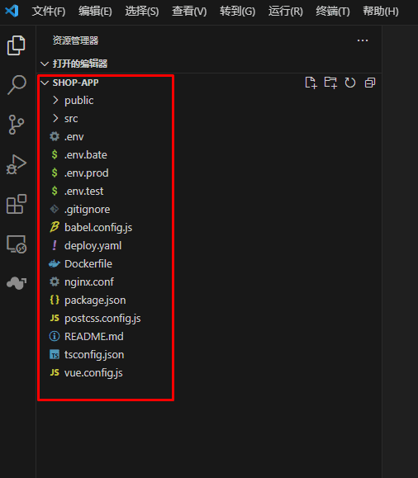Refresh the explorer file tree
Viewport: 418px width, 478px height.
(350, 83)
